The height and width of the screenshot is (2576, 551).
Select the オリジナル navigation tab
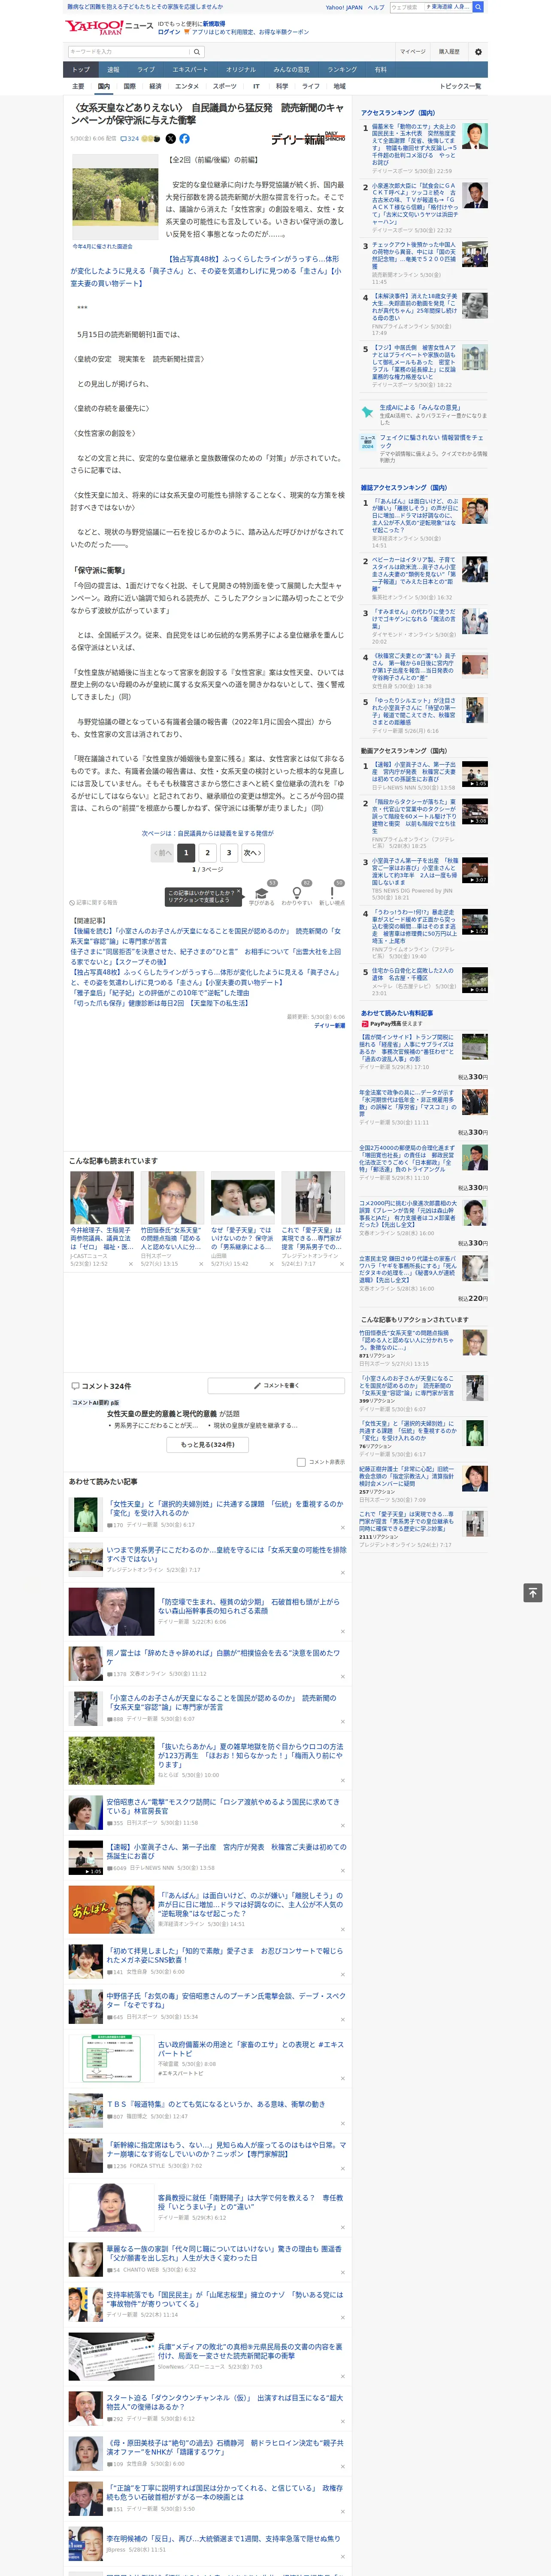tap(241, 70)
